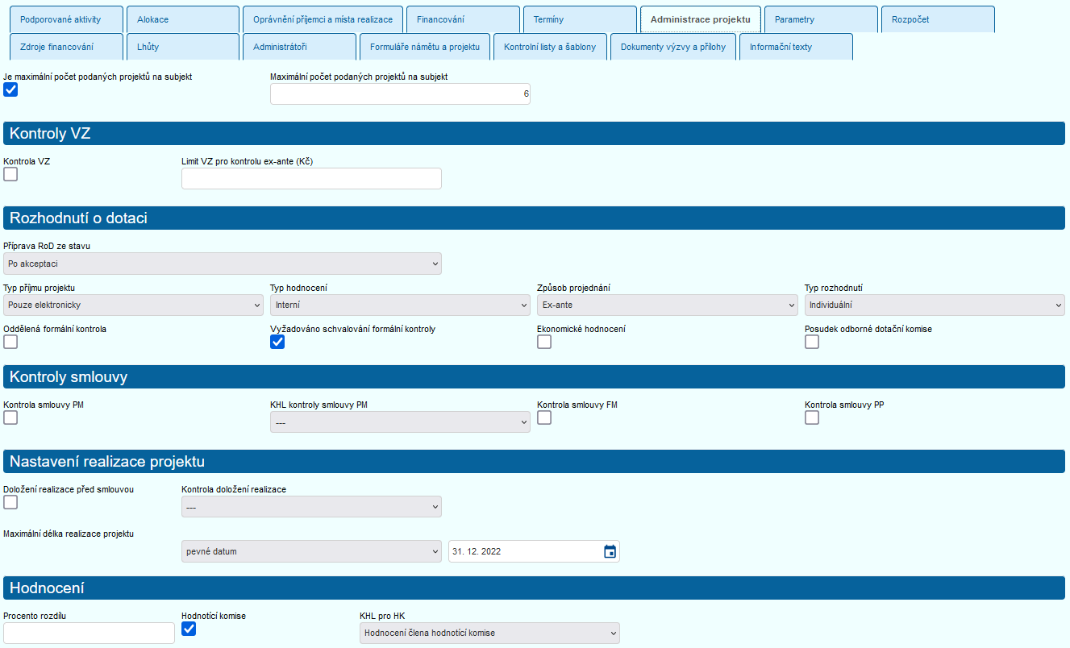Select the Zdroje financování tab
The image size is (1070, 648).
66,47
